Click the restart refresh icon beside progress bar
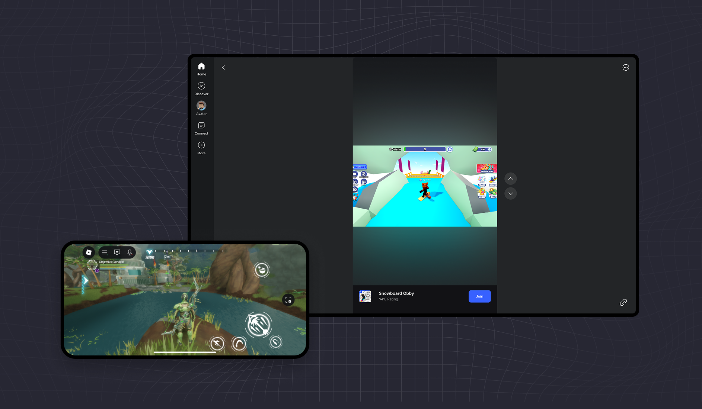This screenshot has height=409, width=702. (450, 149)
